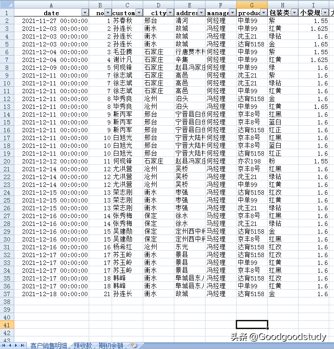Image resolution: width=334 pixels, height=349 pixels.
Task: Click the 1.55 value in row 2
Action: pos(314,21)
